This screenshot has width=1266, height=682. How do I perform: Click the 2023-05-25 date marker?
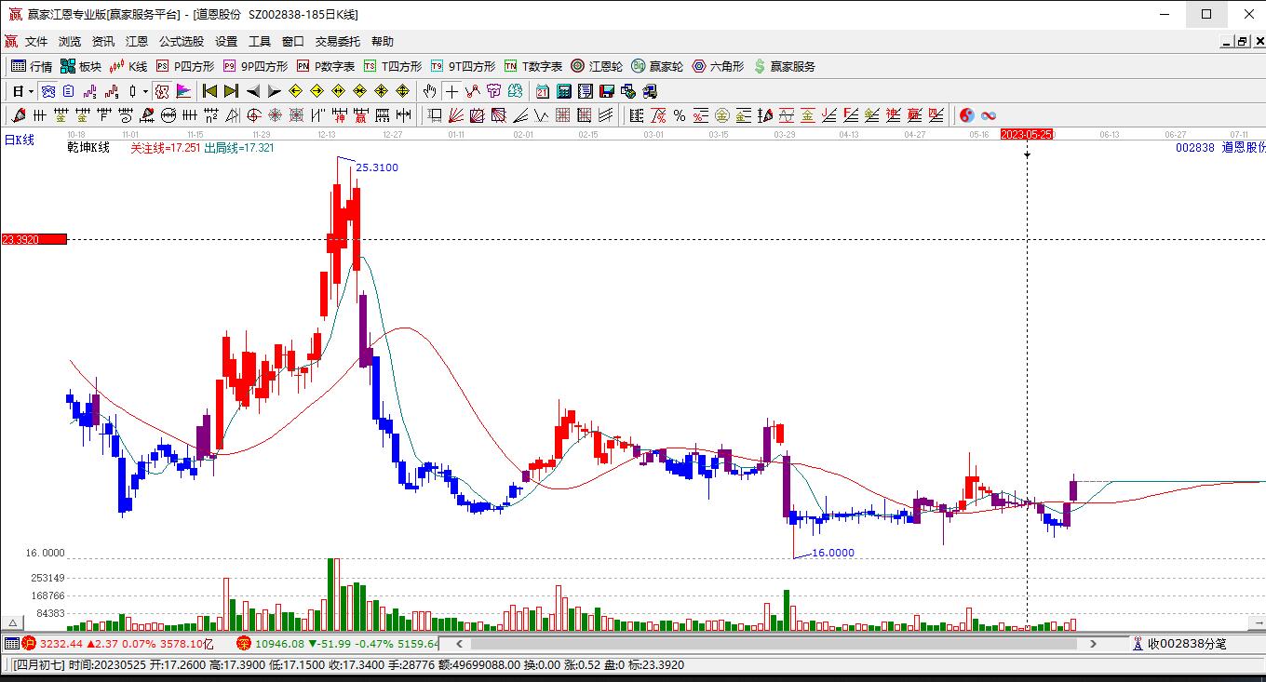1027,134
